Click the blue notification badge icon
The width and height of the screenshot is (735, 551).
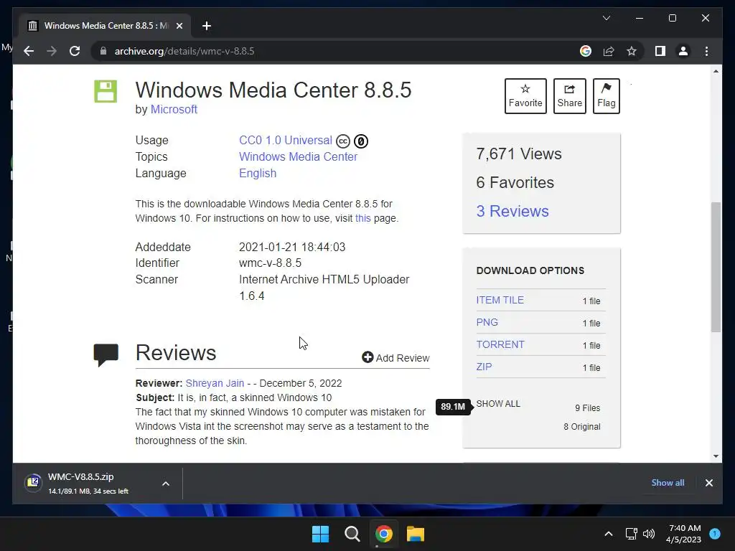coord(715,533)
